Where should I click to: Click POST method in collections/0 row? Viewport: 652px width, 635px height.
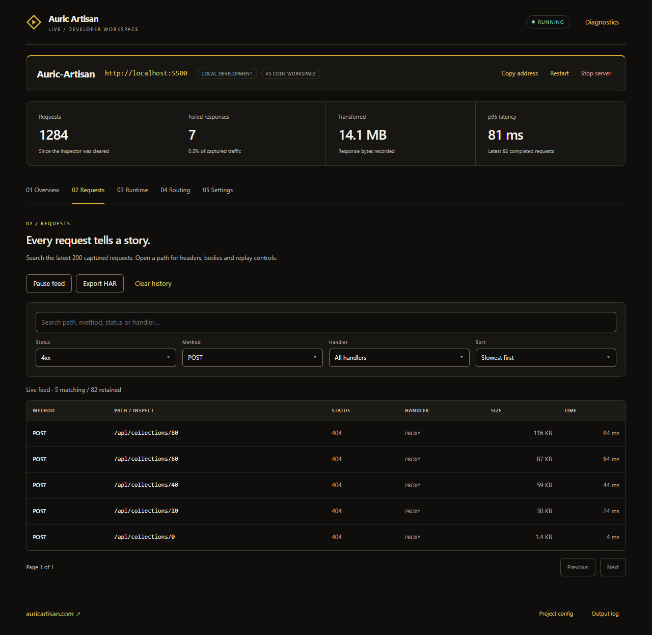(39, 537)
